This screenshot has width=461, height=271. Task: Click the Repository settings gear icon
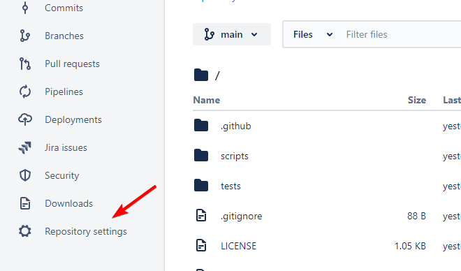(25, 231)
